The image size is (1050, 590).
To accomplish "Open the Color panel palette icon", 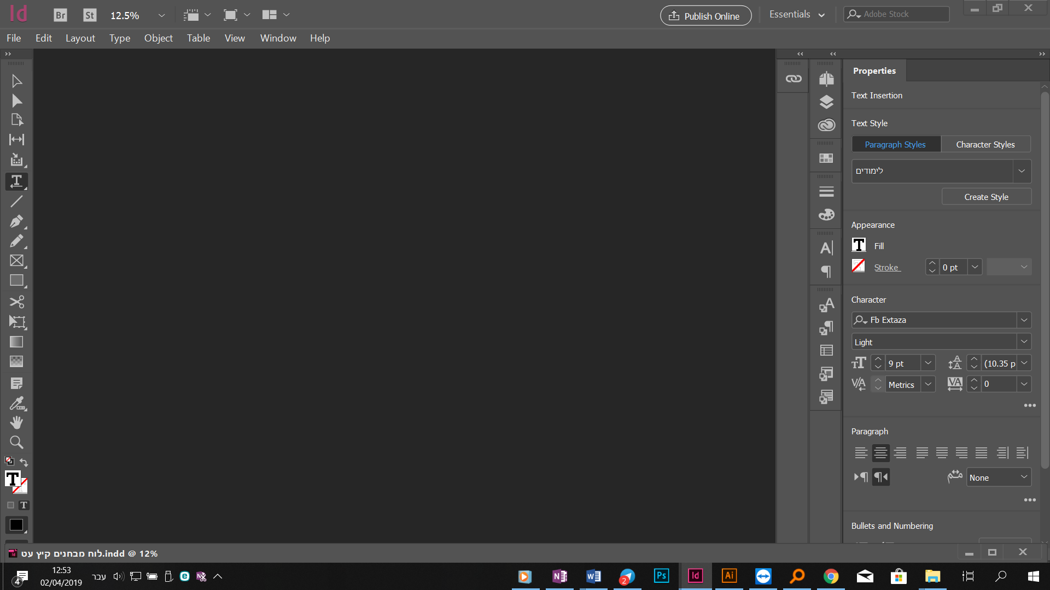I will (826, 214).
